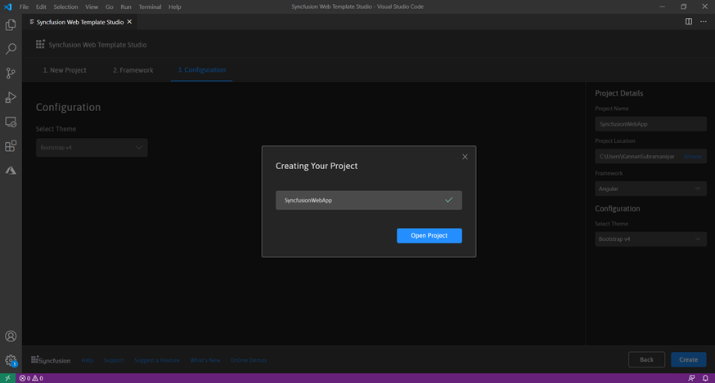Open Accounts icon in activity bar
715x383 pixels.
(x=11, y=336)
